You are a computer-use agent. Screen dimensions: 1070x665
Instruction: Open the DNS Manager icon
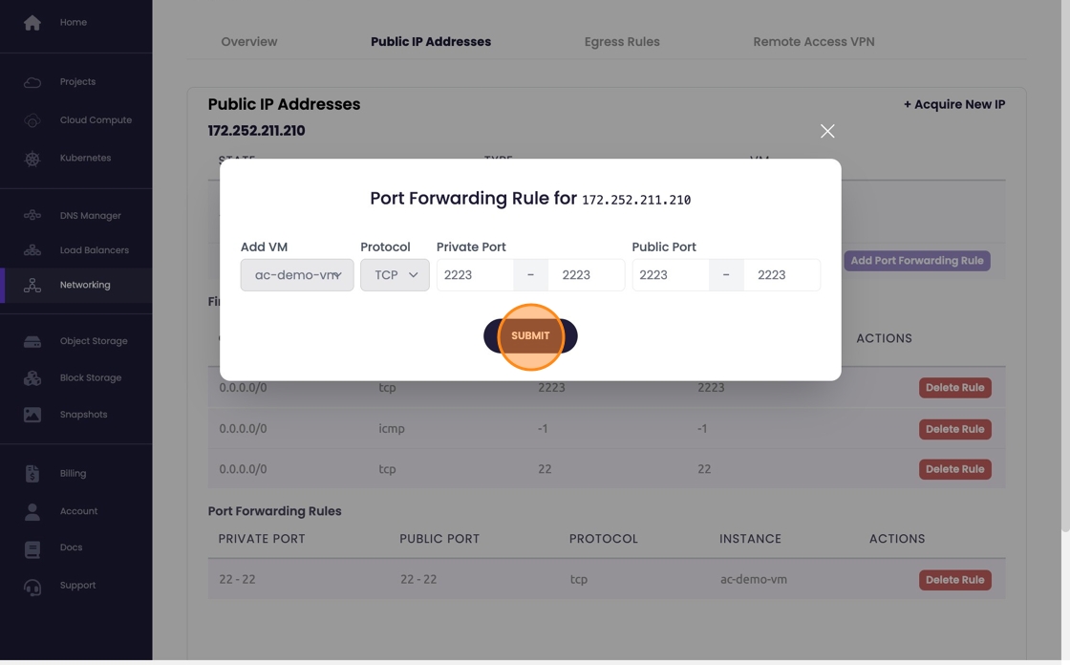pos(32,216)
